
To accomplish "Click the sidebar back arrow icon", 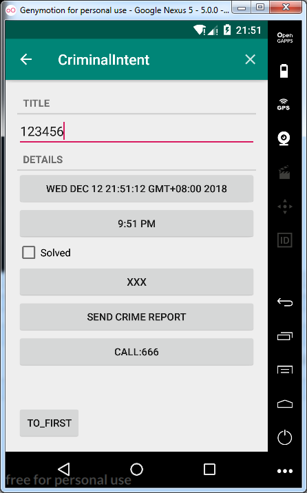I will click(x=285, y=302).
